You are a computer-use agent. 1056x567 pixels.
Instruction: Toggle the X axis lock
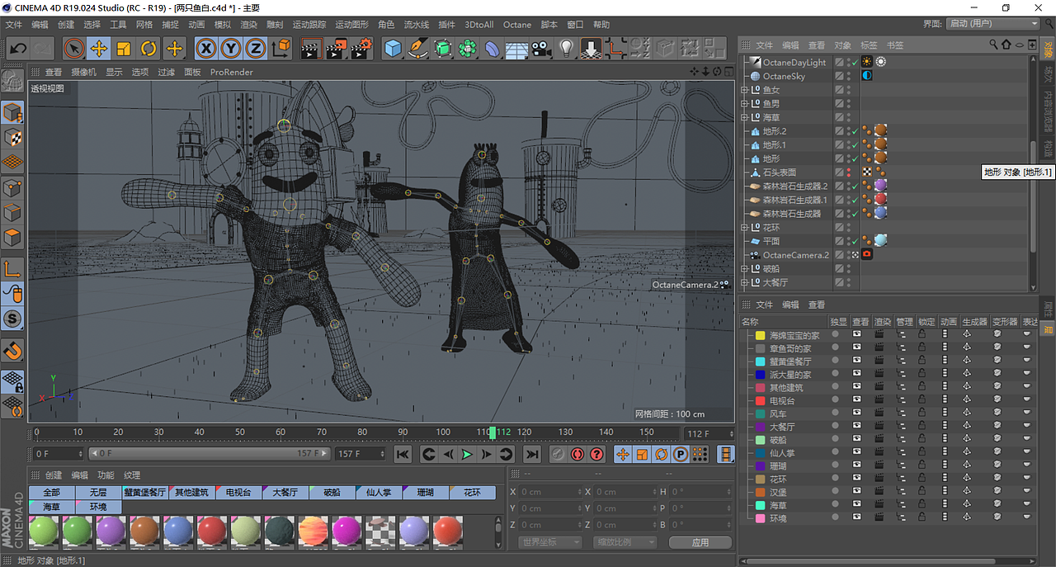click(x=206, y=49)
